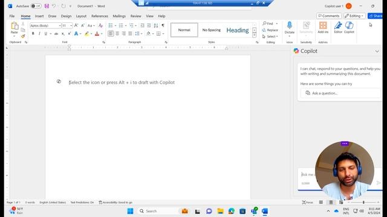
Task: Increase font size with the grow font icon
Action: click(76, 25)
